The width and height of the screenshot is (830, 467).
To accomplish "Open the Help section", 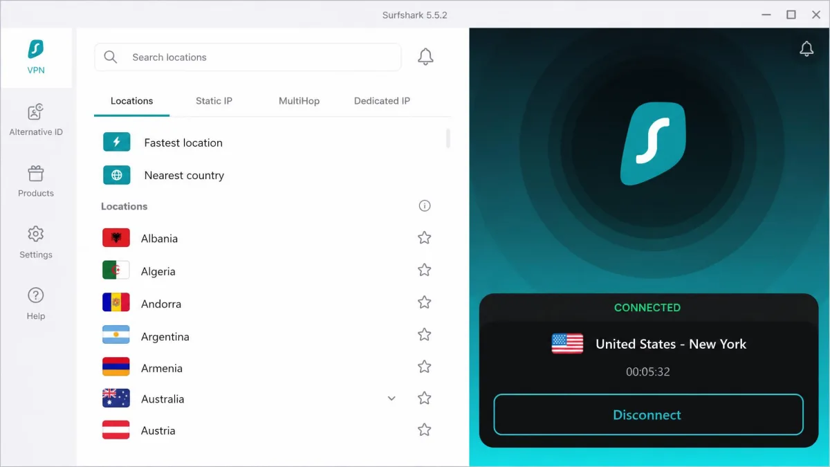I will point(36,304).
